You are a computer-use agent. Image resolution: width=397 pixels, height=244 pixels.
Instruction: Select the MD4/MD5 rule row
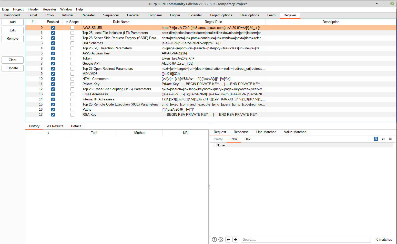click(211, 74)
